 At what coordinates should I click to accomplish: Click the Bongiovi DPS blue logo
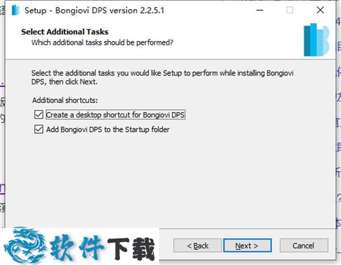[316, 40]
